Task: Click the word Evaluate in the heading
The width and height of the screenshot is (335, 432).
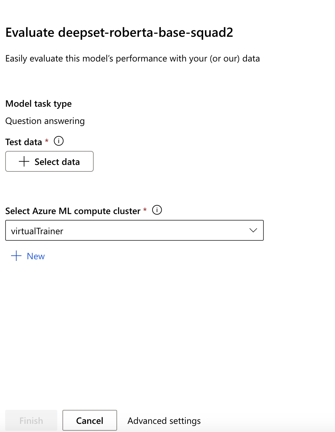Action: point(30,33)
